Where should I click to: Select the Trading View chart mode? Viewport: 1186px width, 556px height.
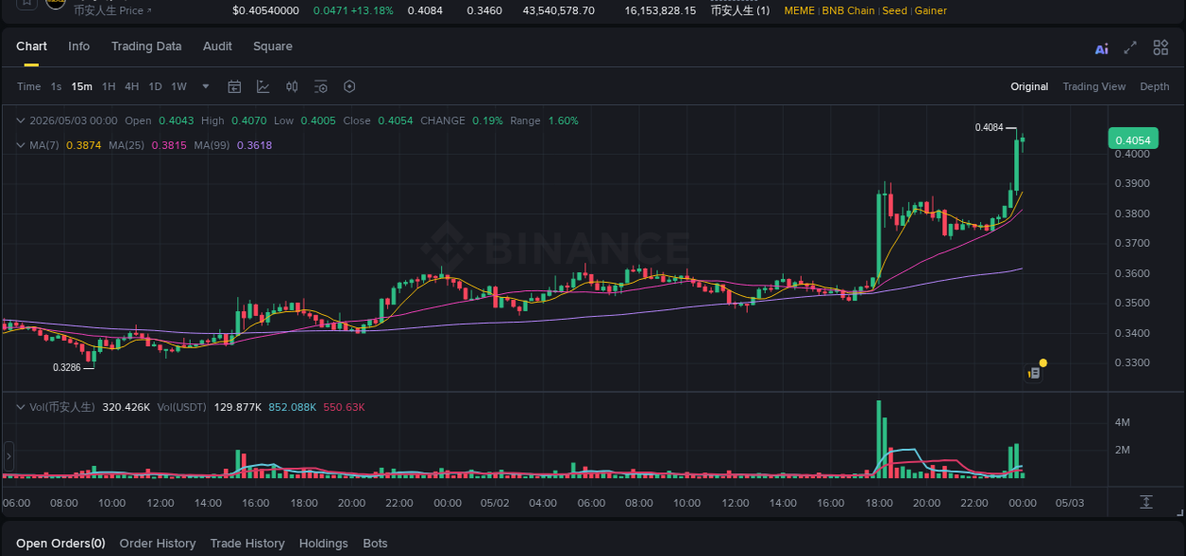coord(1094,86)
